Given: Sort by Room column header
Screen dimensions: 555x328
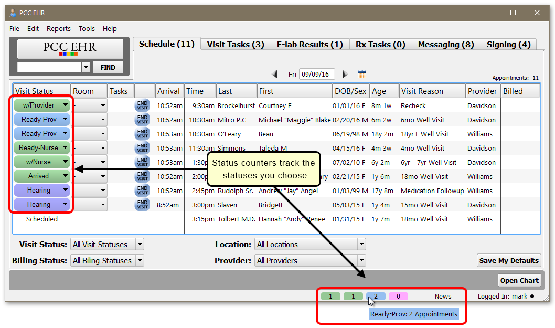Looking at the screenshot, I should 89,91.
